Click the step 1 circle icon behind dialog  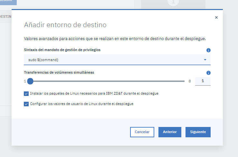[x=173, y=3]
